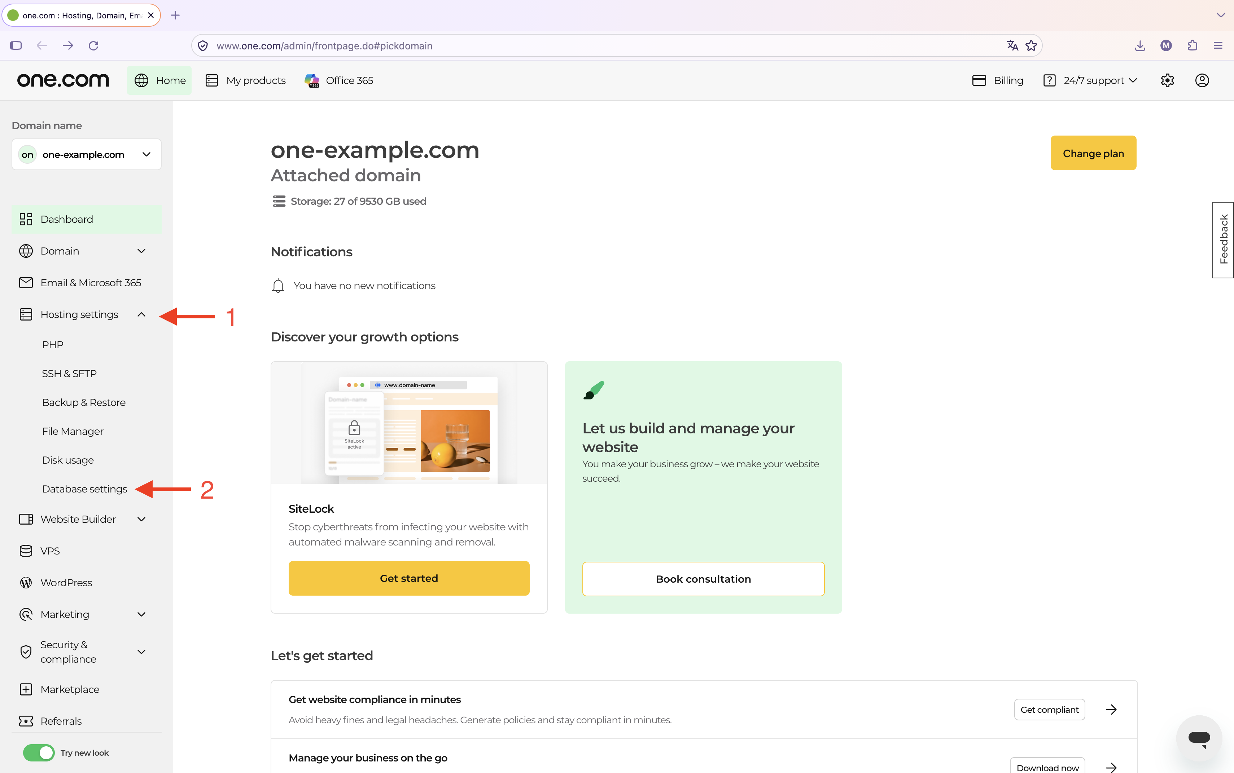The image size is (1234, 773).
Task: Click the Book consultation button
Action: 703,579
